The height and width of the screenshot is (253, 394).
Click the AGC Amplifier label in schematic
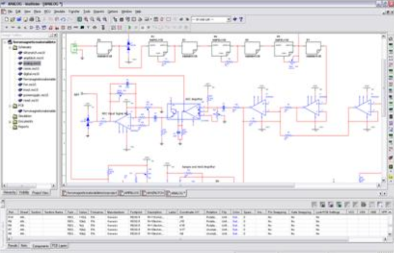[194, 99]
